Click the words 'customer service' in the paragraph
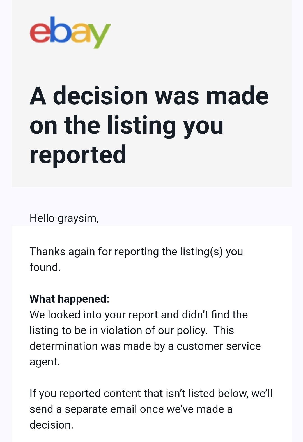303x442 pixels. coord(219,346)
